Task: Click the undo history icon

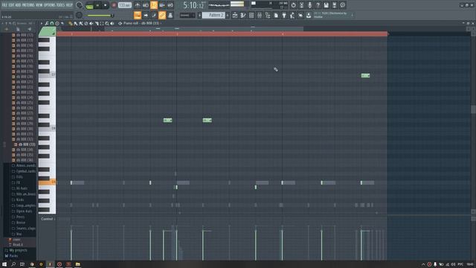Action: point(293,5)
